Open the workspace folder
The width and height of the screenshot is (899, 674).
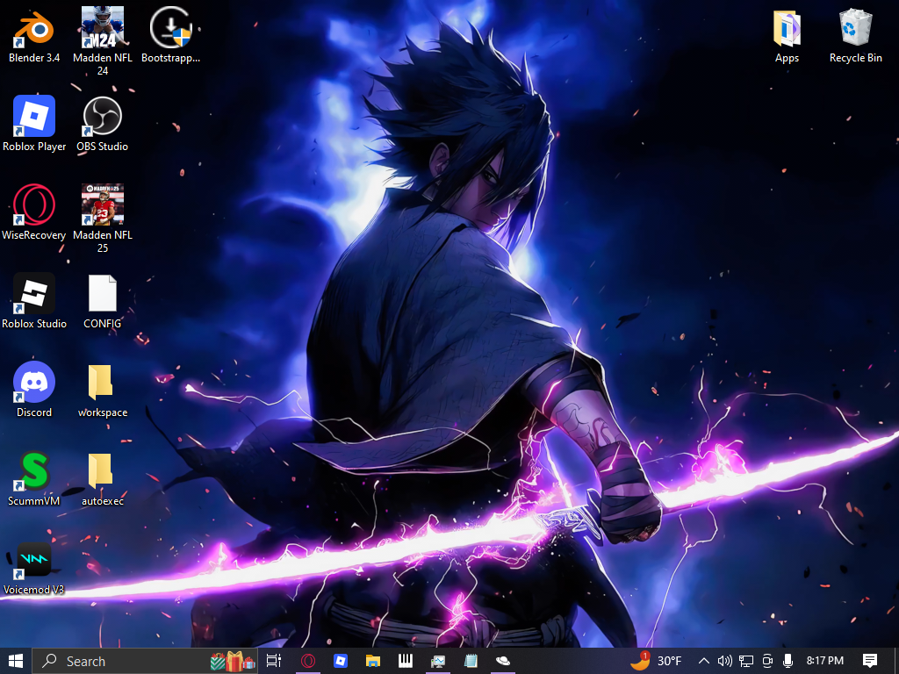[103, 390]
